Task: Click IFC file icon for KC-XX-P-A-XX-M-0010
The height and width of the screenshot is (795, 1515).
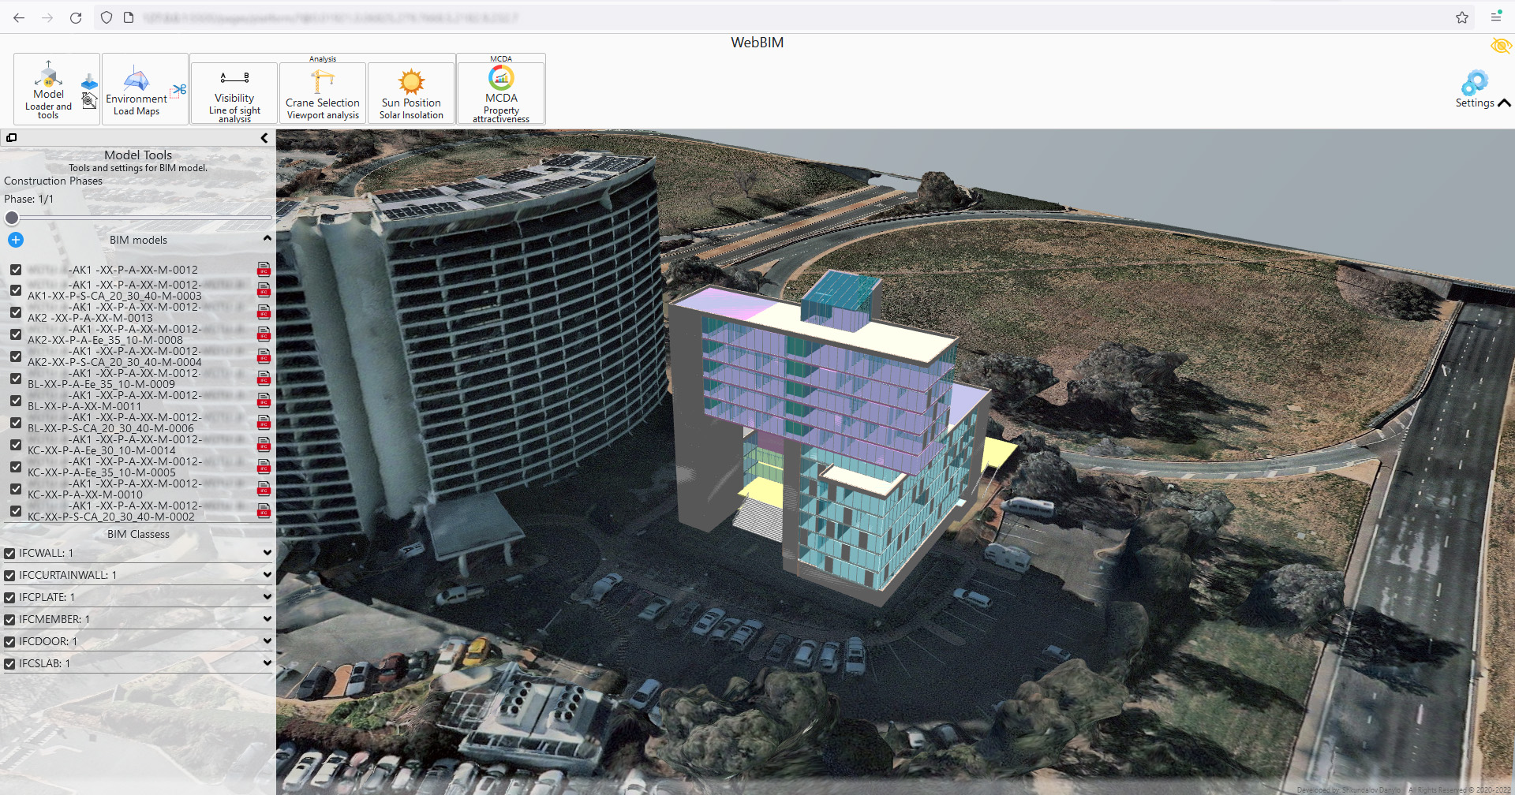Action: coord(264,488)
